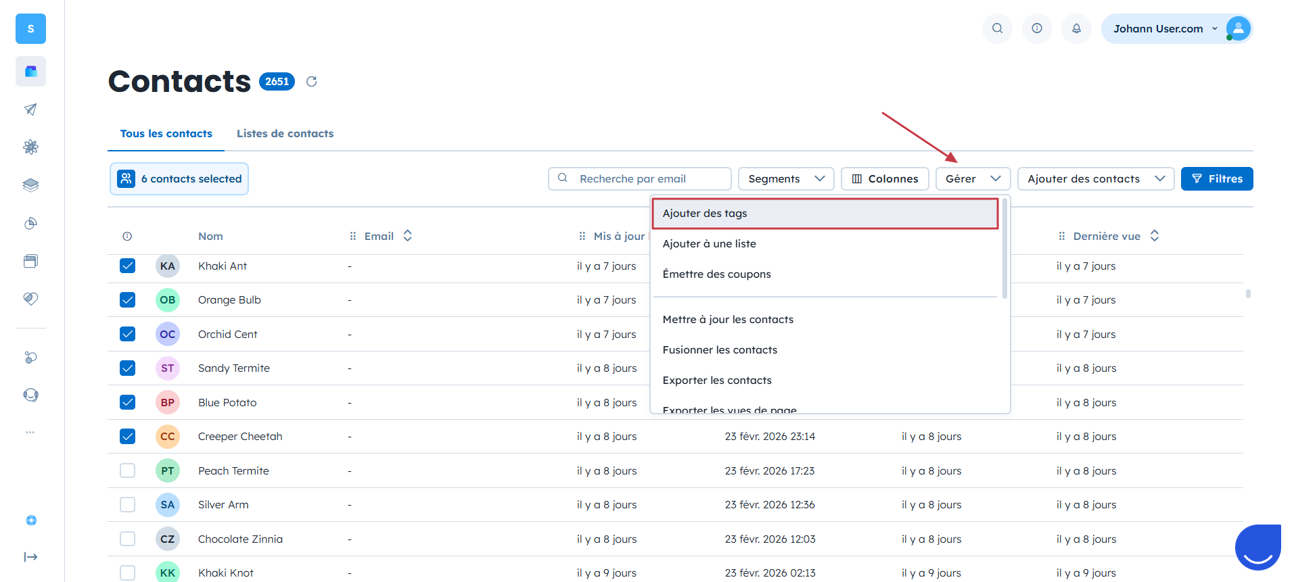Select Émettre des coupons menu item

tap(825, 274)
